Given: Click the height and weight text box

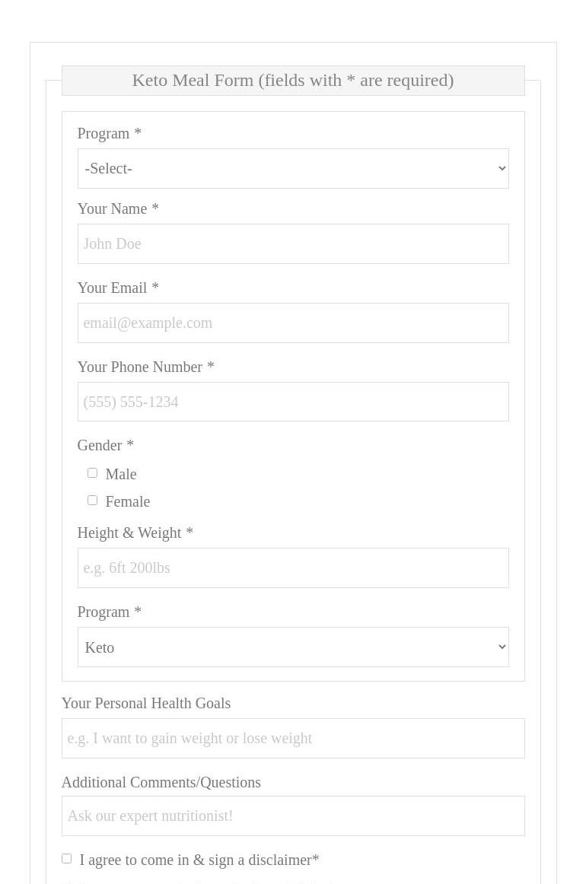Looking at the screenshot, I should [292, 568].
